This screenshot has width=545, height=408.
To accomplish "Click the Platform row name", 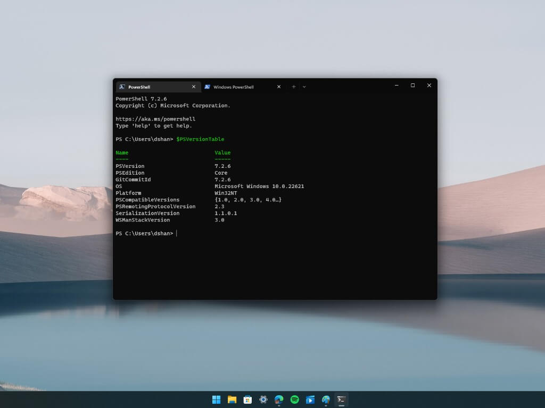I will pos(128,193).
